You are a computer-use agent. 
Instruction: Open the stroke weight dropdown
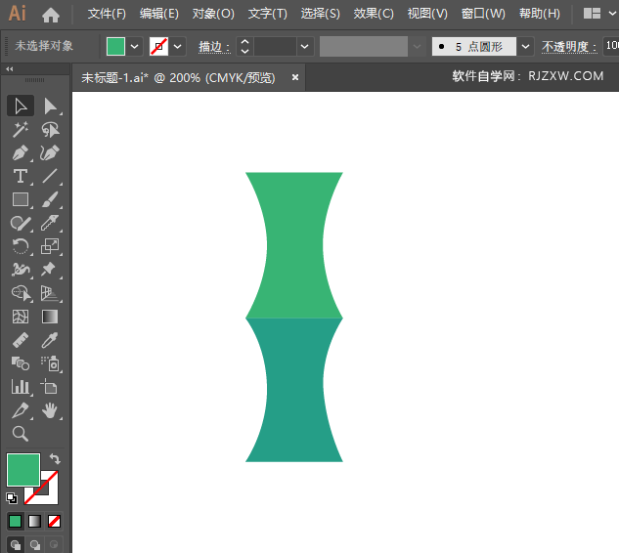[x=305, y=46]
